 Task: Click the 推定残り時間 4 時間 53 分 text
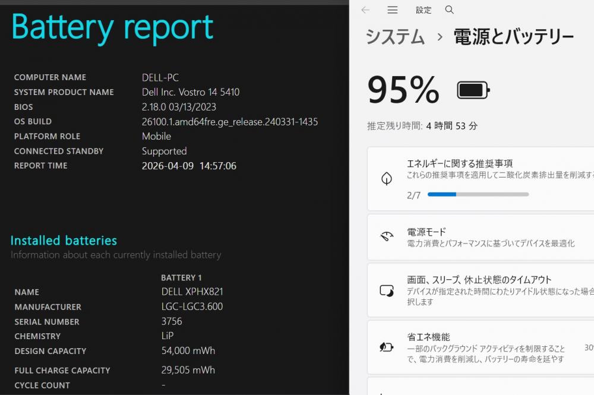pos(422,126)
